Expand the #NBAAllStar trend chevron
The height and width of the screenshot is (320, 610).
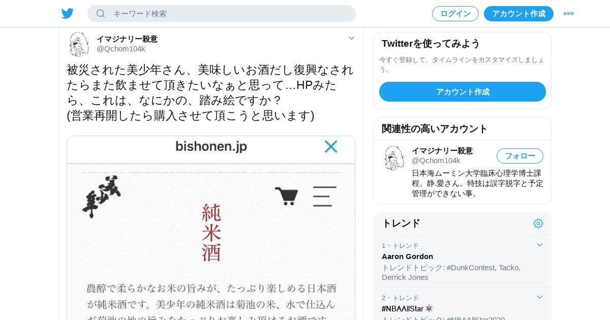pos(539,297)
